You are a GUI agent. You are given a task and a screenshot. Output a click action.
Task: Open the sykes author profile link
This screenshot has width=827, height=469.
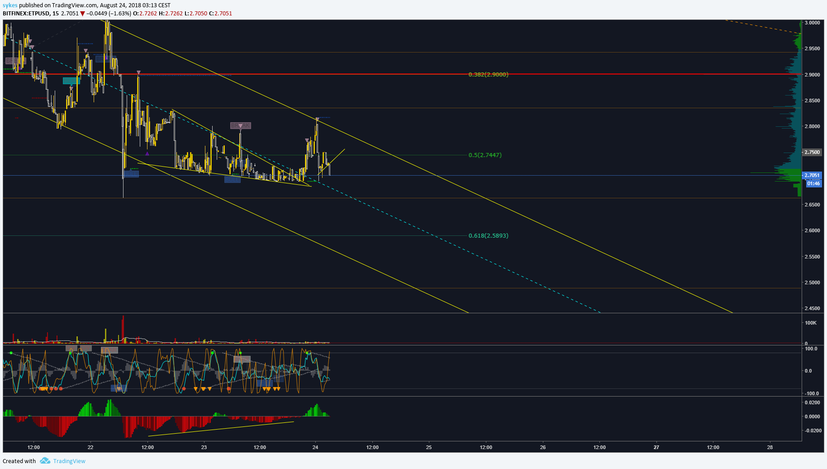10,5
